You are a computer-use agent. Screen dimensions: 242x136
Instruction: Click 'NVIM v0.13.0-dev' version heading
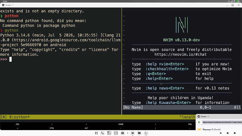(182, 40)
